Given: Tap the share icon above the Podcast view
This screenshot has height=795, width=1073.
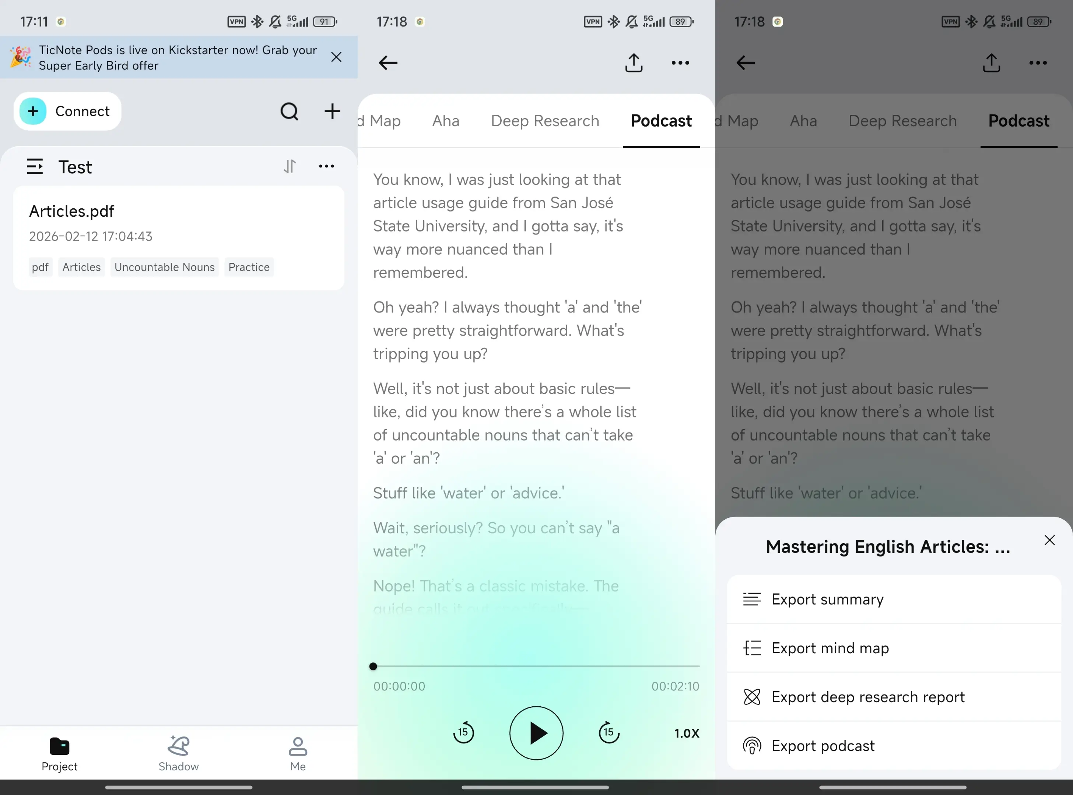Looking at the screenshot, I should (634, 63).
